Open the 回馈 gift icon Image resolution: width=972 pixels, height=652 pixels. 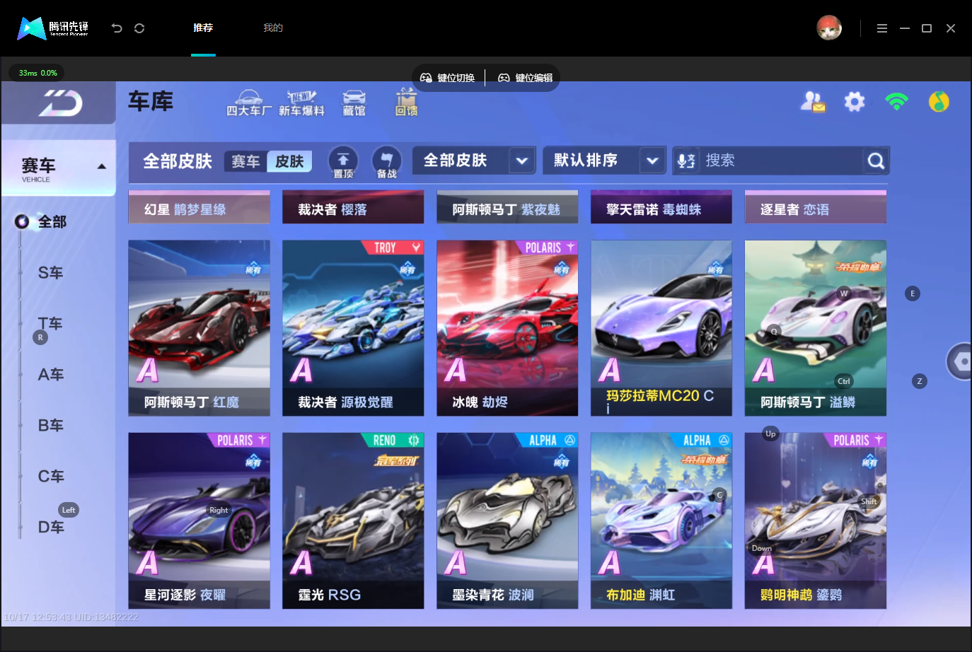406,103
